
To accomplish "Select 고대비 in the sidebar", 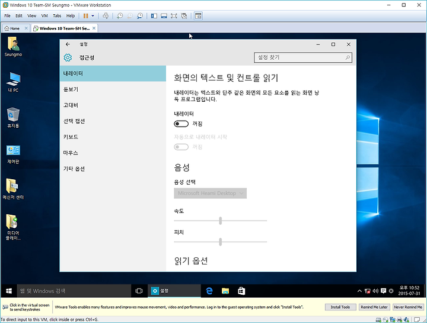I will coord(113,105).
